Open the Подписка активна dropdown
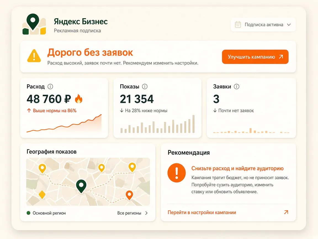Image resolution: width=318 pixels, height=239 pixels. (x=263, y=25)
